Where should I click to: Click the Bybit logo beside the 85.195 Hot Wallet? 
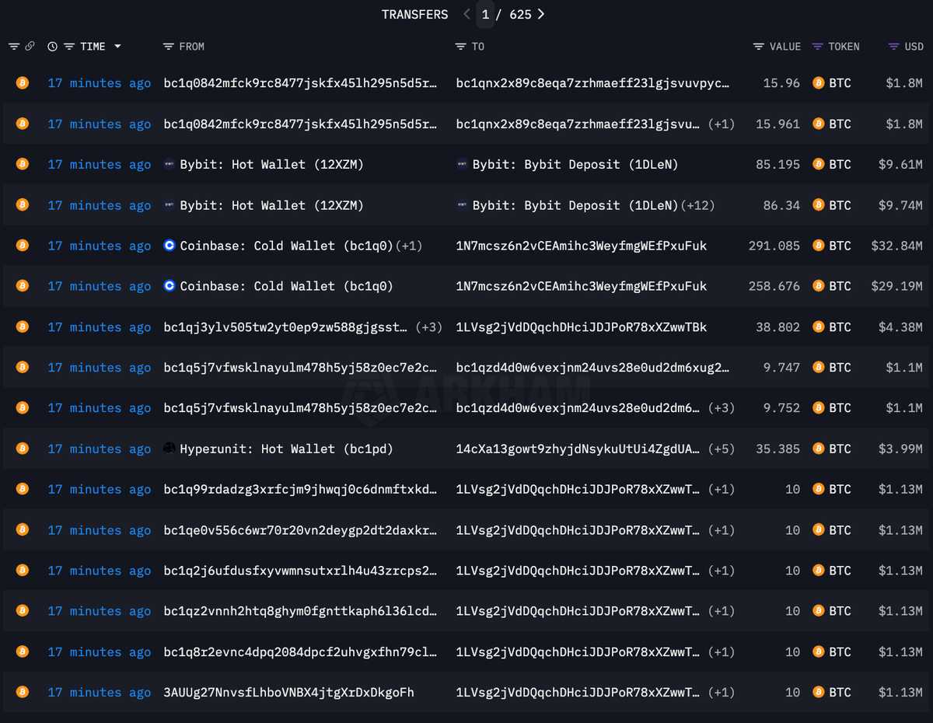(x=169, y=164)
